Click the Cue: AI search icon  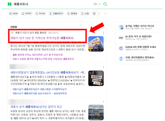tap(121, 38)
